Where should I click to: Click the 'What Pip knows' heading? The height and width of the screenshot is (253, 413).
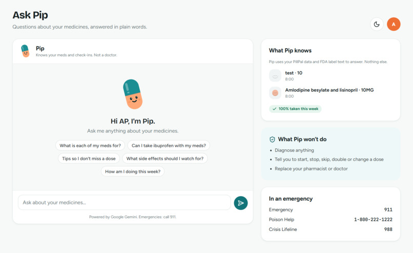click(290, 51)
